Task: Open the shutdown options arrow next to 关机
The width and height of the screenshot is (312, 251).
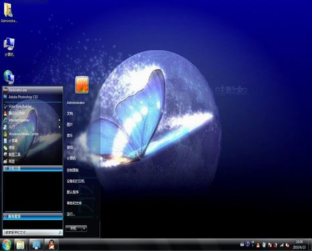Action: click(84, 228)
